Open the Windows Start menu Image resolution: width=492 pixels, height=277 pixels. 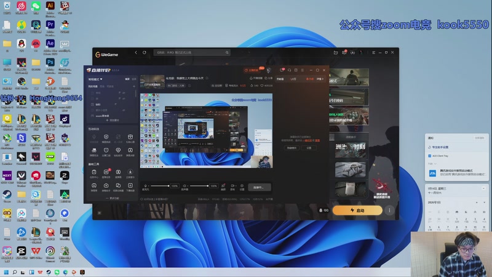7,271
